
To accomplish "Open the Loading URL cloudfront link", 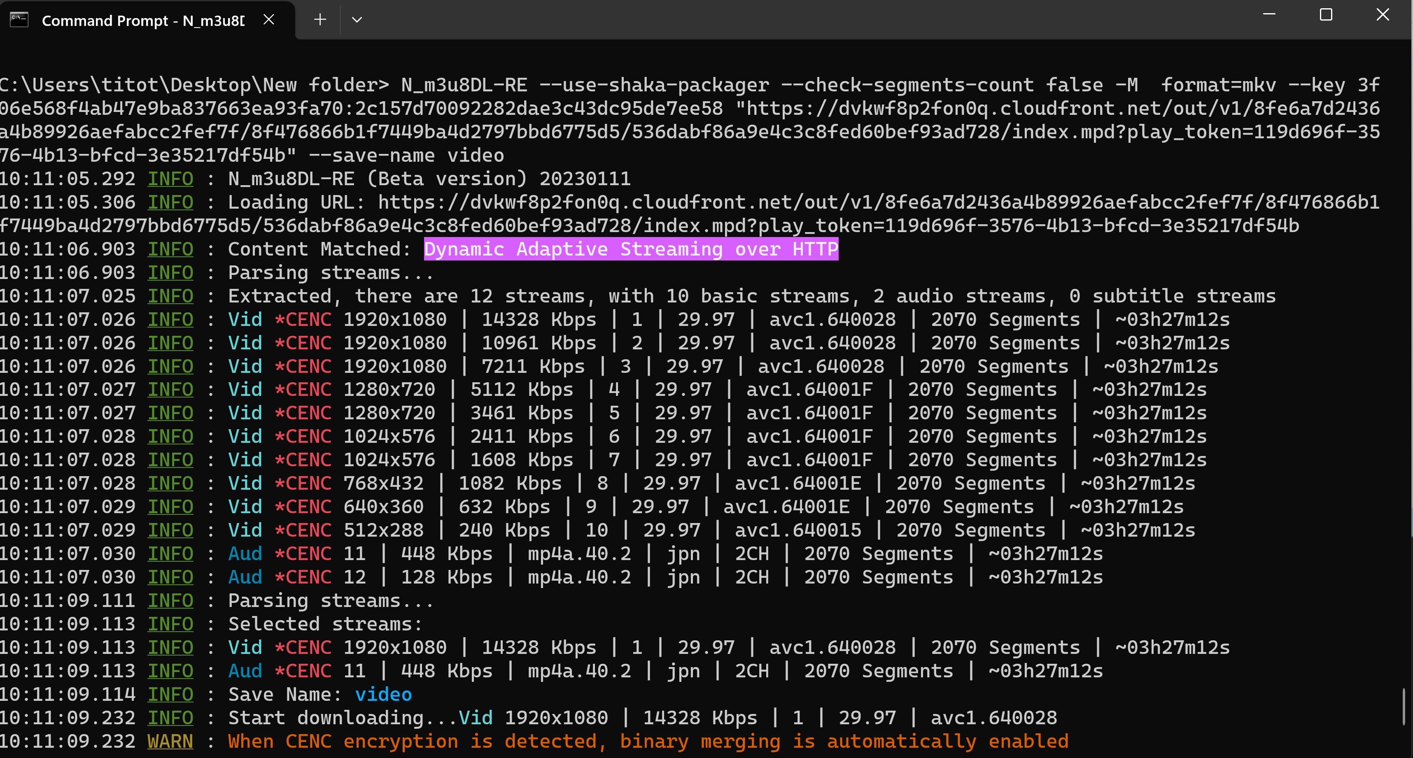I will click(x=878, y=202).
